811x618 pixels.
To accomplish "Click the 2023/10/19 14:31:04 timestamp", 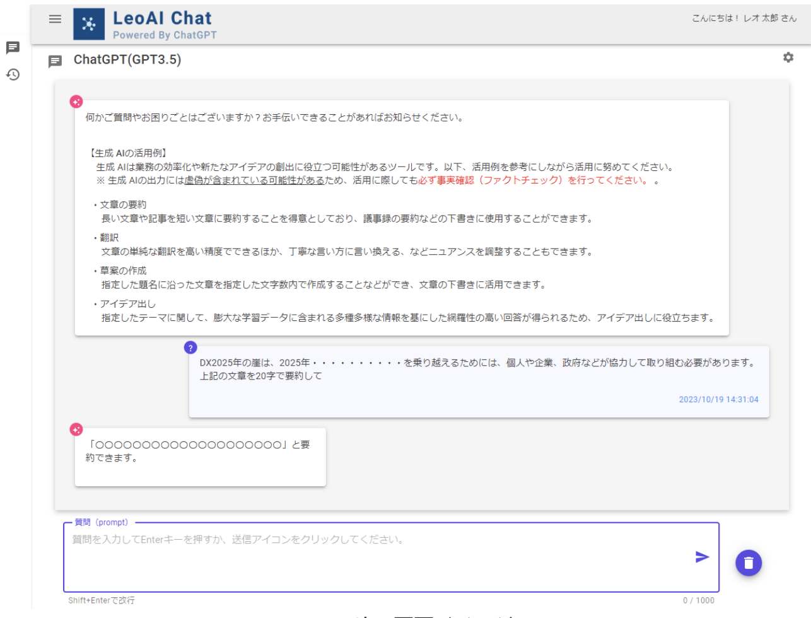I will click(718, 400).
